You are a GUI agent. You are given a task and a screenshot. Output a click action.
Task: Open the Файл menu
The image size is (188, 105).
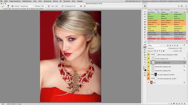(6, 1)
